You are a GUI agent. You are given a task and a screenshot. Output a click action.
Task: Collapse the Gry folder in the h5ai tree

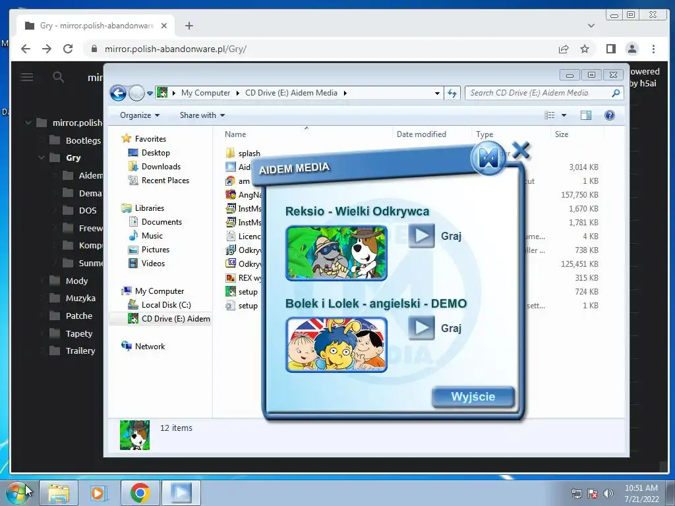42,158
